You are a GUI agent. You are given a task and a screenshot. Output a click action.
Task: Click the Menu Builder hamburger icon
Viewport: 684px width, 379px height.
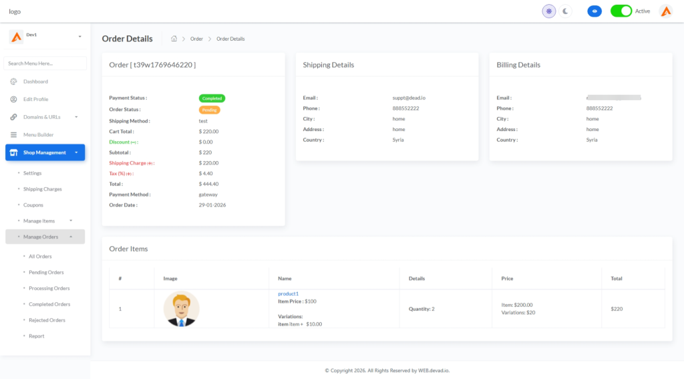[x=13, y=134]
